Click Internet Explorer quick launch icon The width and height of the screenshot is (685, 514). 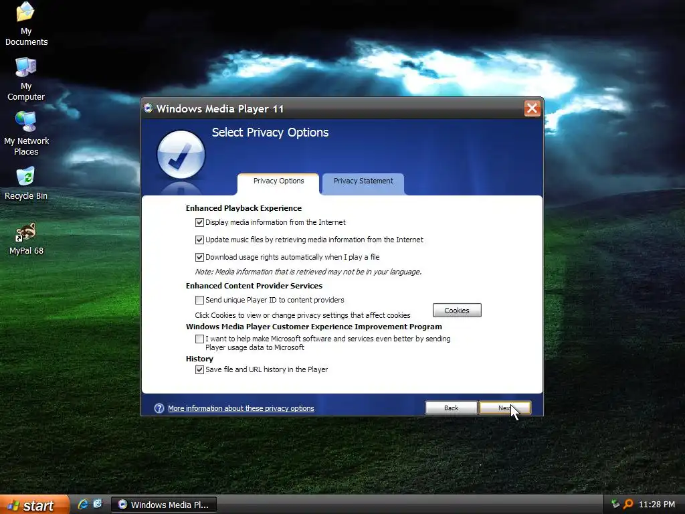[x=83, y=505]
